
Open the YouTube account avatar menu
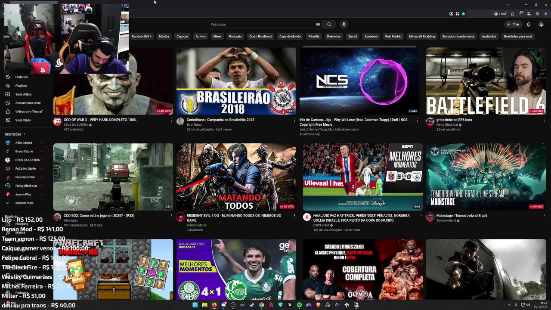541,25
